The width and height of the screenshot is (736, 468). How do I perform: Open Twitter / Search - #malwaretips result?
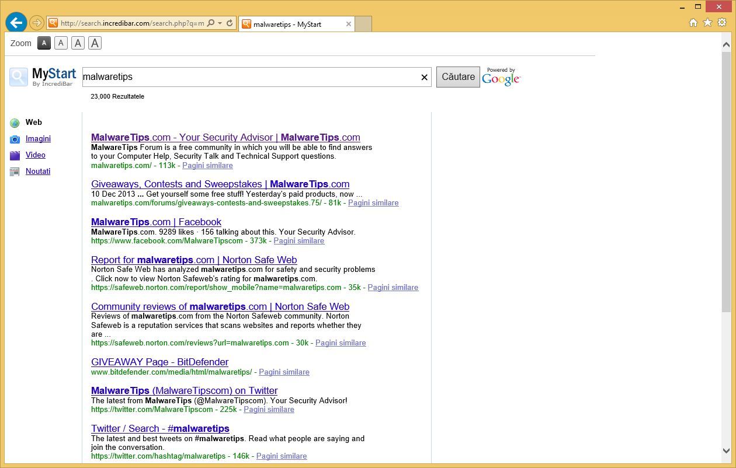[160, 428]
